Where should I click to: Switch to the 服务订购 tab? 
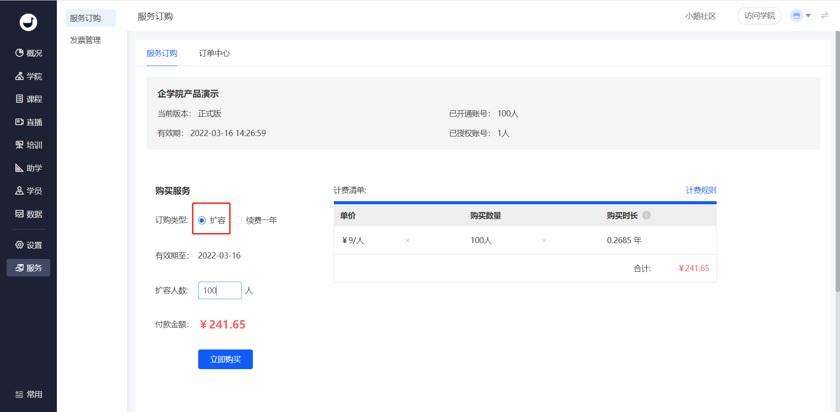pyautogui.click(x=162, y=53)
